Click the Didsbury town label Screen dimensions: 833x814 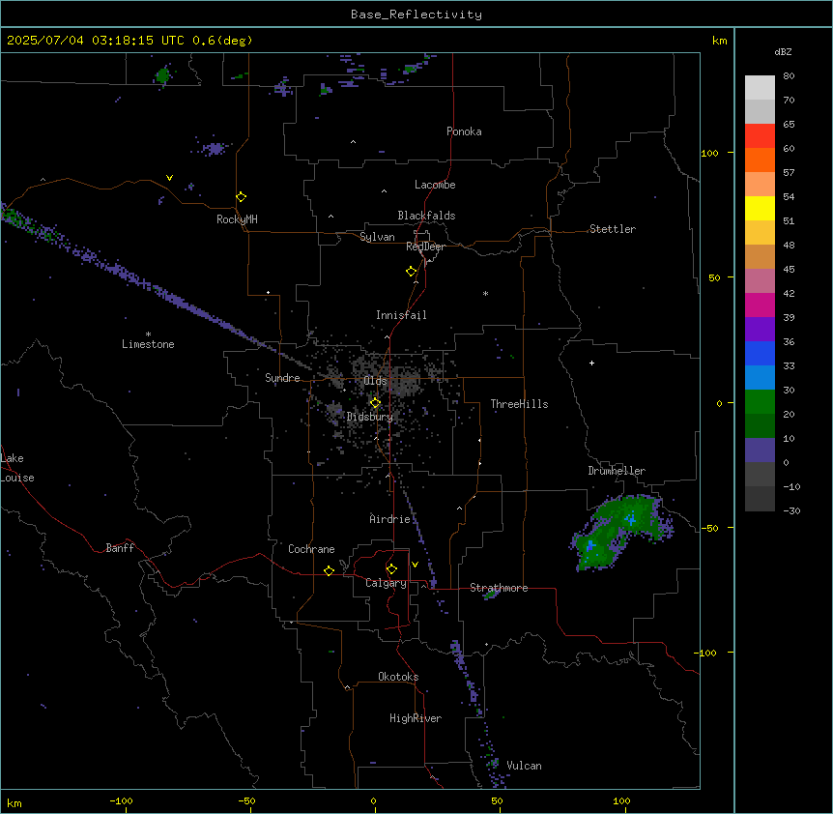click(x=370, y=417)
